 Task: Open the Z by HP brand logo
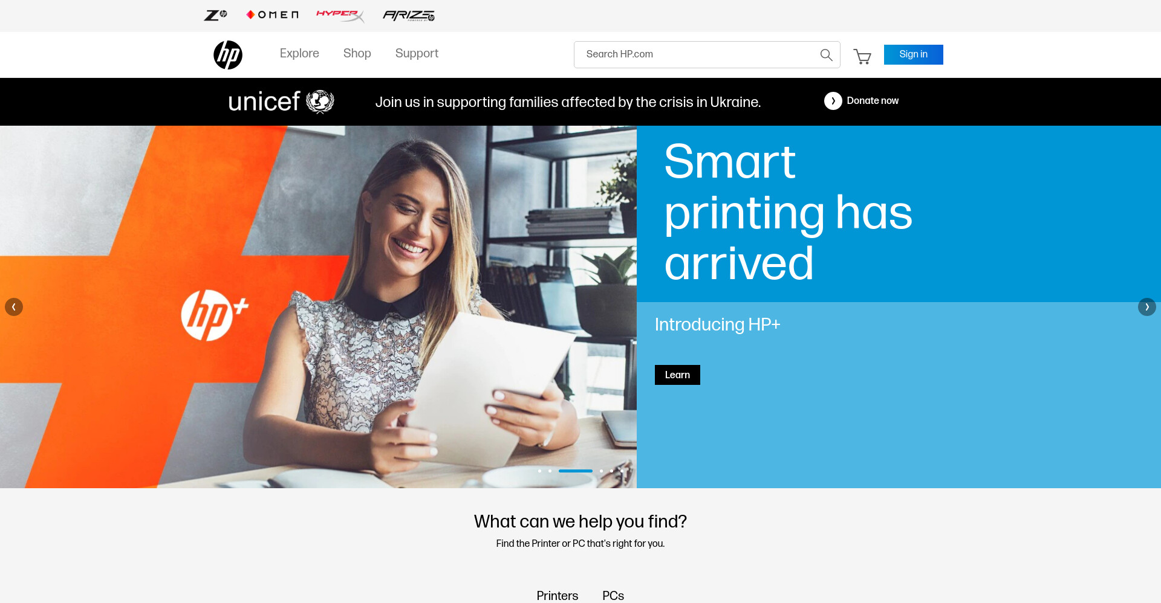[x=215, y=15]
